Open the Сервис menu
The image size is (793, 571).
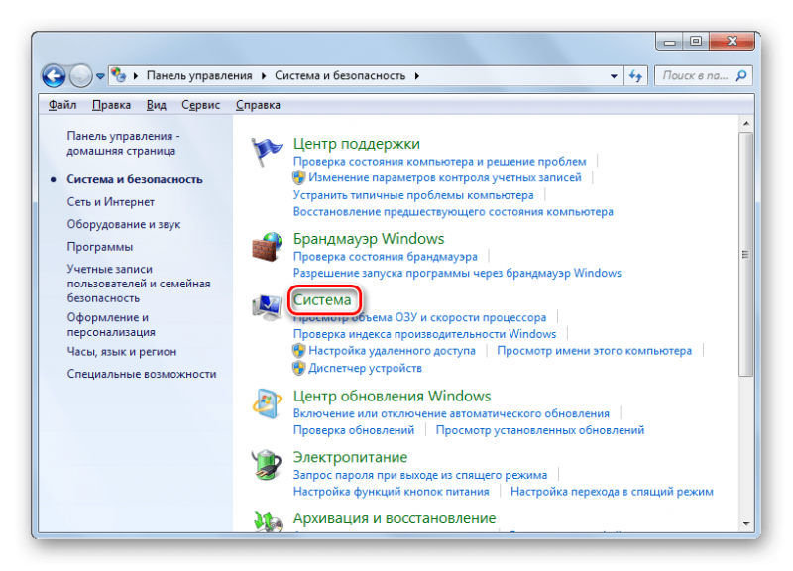201,105
